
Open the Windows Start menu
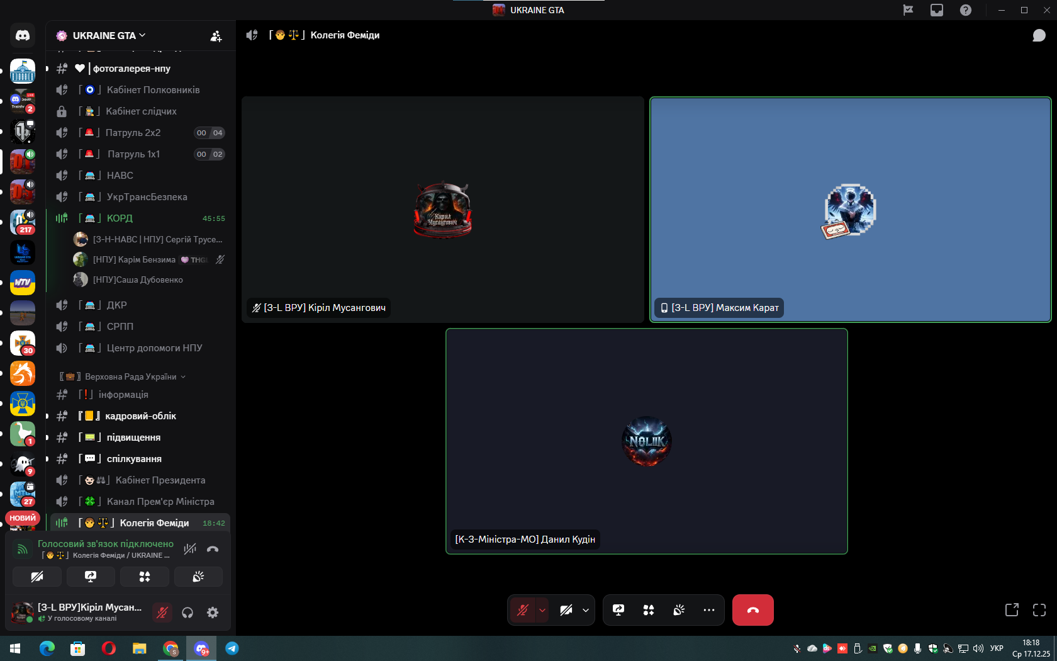tap(15, 648)
